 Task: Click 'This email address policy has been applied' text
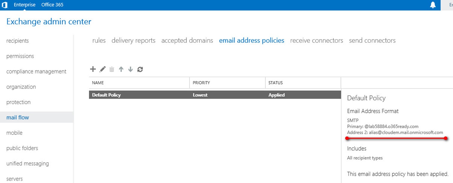(x=398, y=174)
